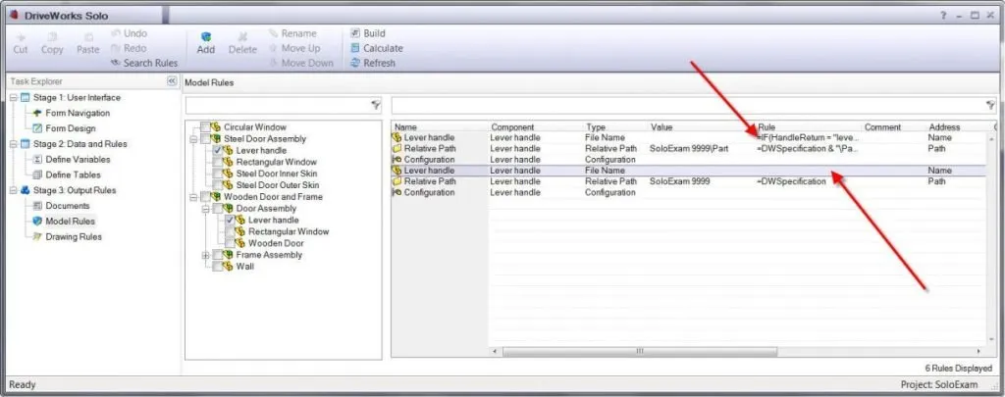Collapse the Steel Door Assembly tree node
The width and height of the screenshot is (1005, 397).
192,139
